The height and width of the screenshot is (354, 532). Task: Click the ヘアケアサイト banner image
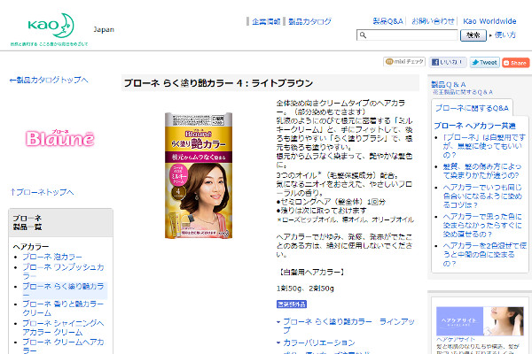(480, 321)
